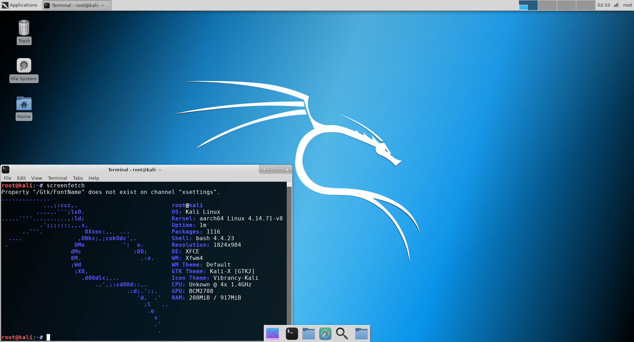
Task: Maximize the terminal window
Action: coord(279,170)
